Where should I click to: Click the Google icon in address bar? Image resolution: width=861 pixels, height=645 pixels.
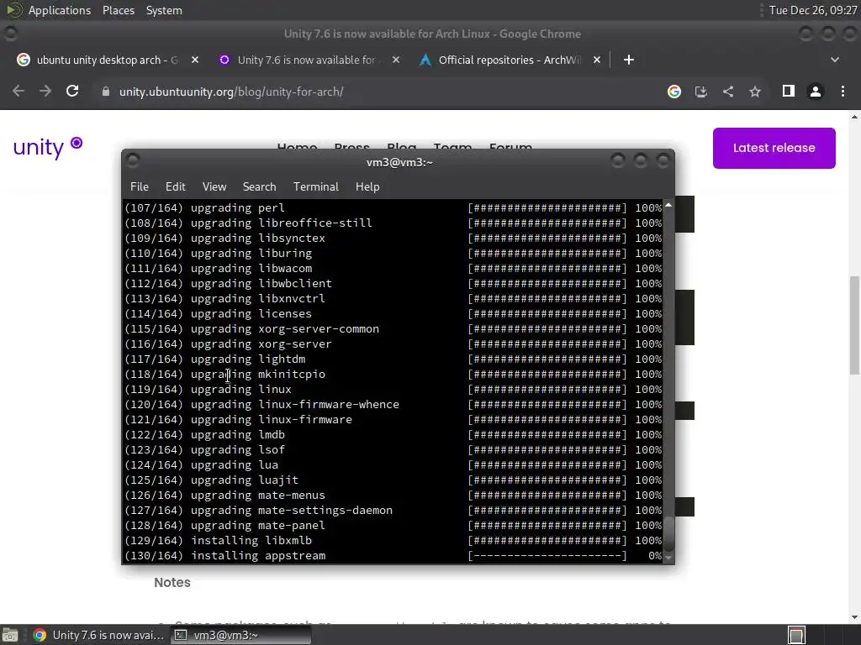[674, 92]
